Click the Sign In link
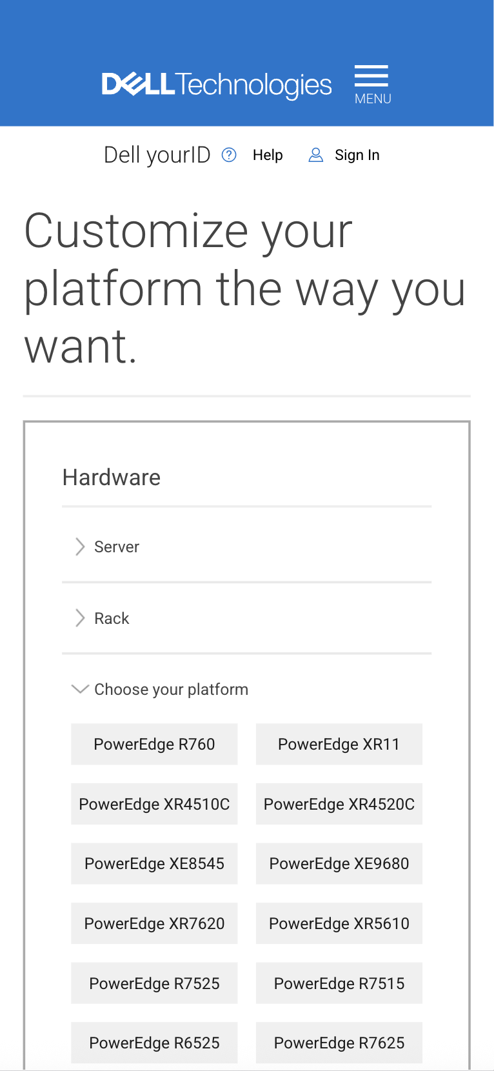This screenshot has height=1071, width=494. (x=357, y=155)
